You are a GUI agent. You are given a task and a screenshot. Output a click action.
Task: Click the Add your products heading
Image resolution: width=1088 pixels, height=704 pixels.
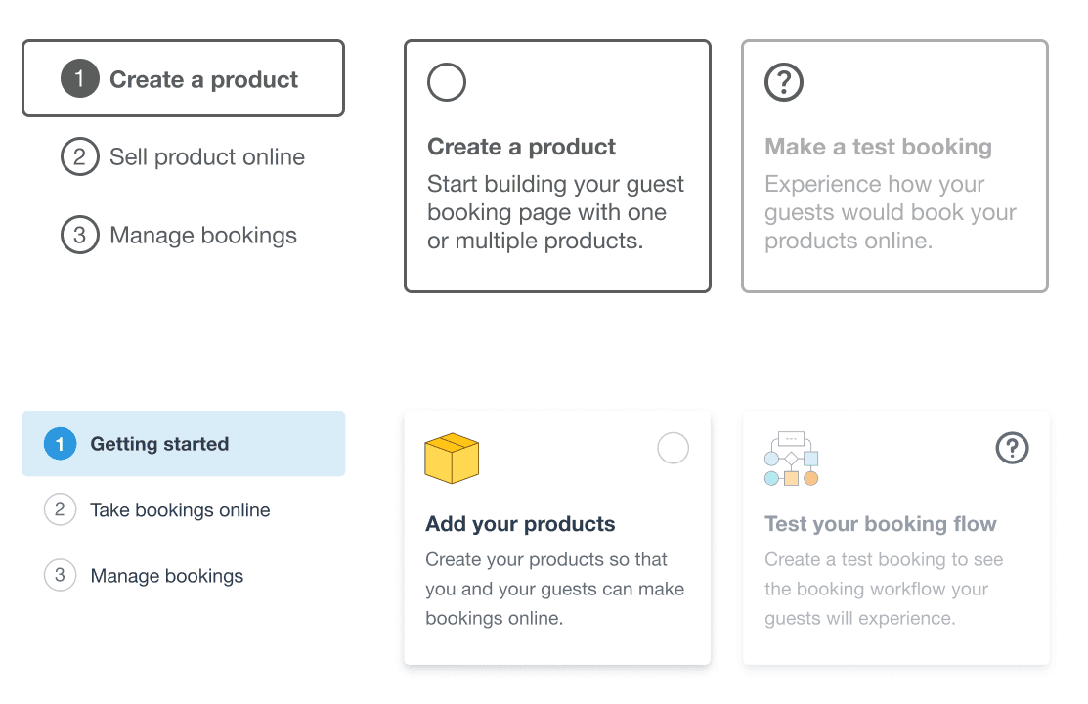point(520,523)
